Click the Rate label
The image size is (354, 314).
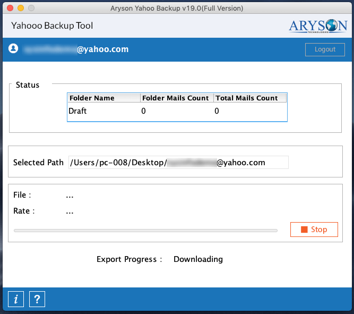[24, 211]
